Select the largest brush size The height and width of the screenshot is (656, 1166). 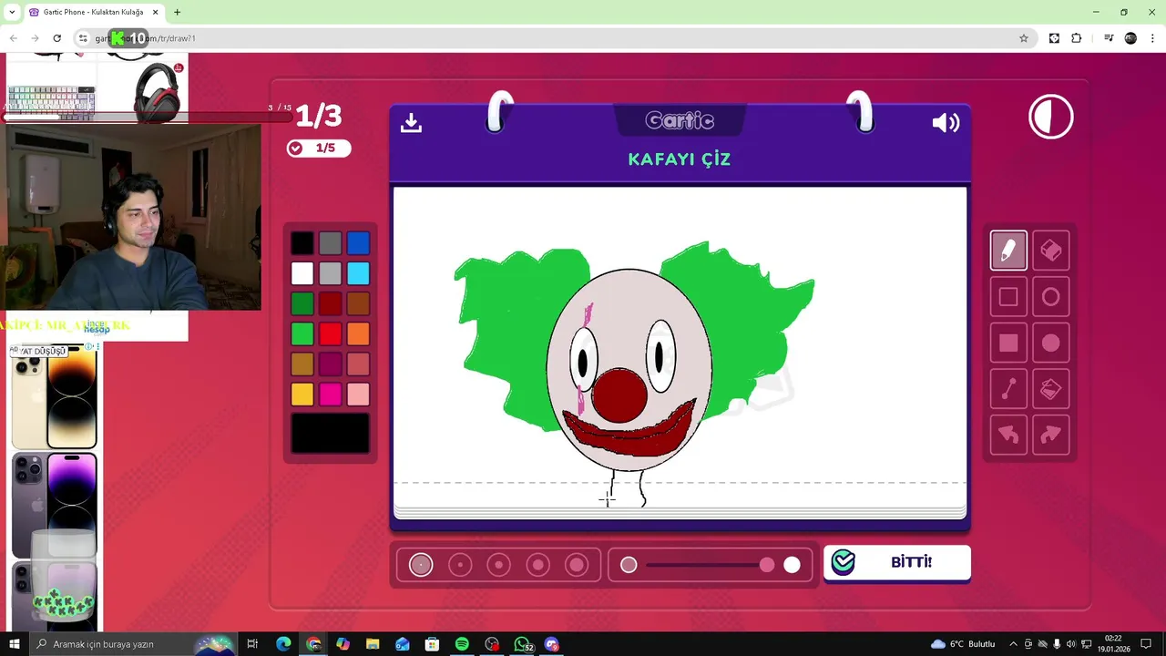click(577, 565)
